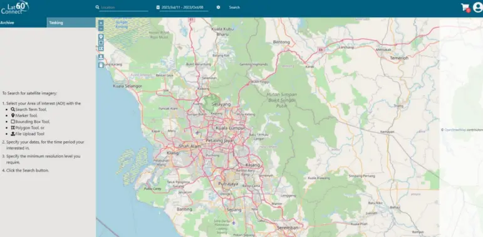Image resolution: width=483 pixels, height=237 pixels.
Task: Open search settings gear icon
Action: point(219,8)
